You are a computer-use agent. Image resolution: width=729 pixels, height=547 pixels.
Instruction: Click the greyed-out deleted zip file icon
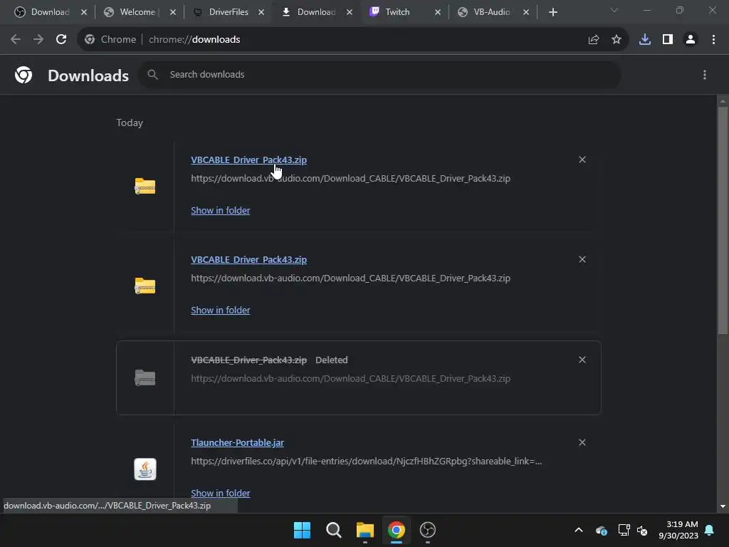[145, 377]
